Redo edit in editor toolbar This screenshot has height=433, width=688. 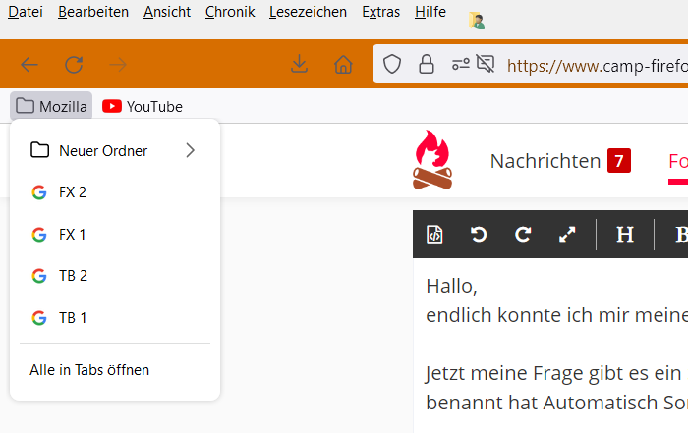click(523, 234)
